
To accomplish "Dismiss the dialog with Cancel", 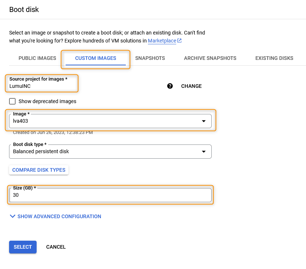I will [x=56, y=247].
